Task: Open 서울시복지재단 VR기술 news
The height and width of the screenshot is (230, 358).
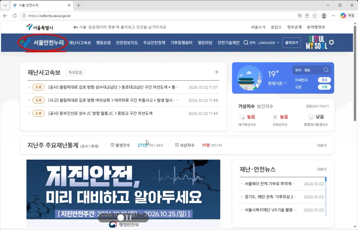Action: 271,210
